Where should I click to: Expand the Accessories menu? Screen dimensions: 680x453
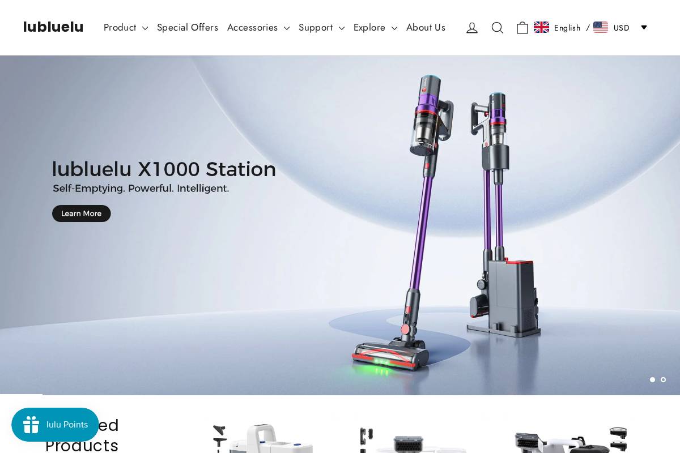pos(258,27)
